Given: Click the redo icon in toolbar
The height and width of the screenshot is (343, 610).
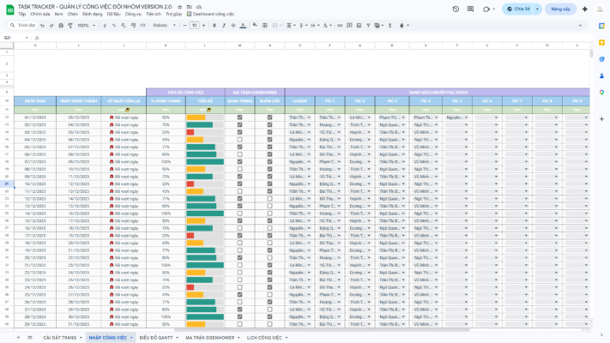Looking at the screenshot, I should (51, 25).
